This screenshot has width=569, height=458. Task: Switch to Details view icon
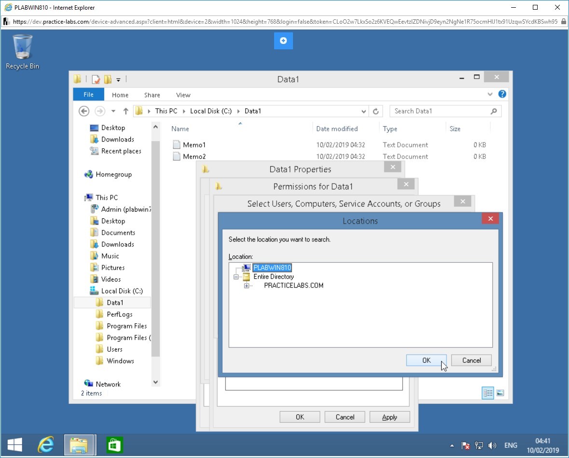pos(488,393)
